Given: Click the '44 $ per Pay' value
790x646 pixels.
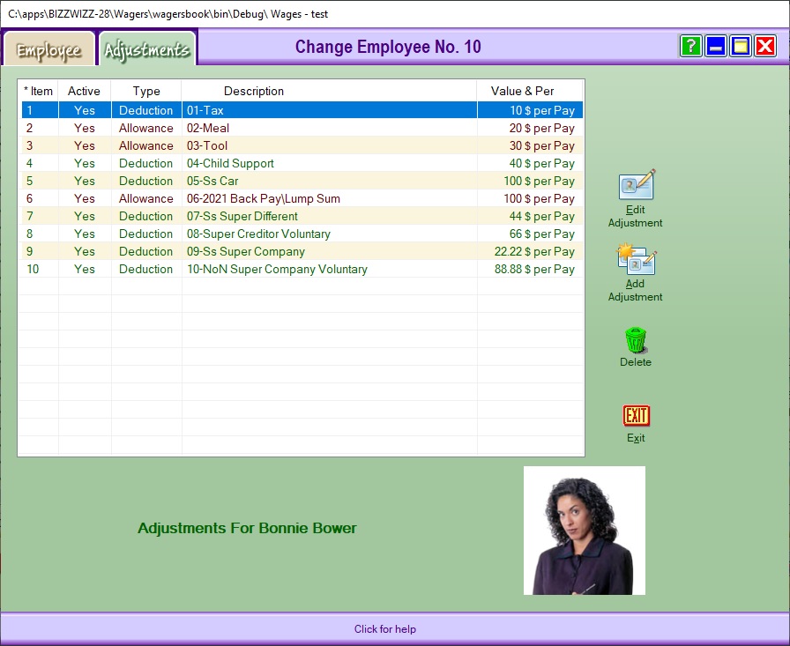Looking at the screenshot, I should 541,216.
